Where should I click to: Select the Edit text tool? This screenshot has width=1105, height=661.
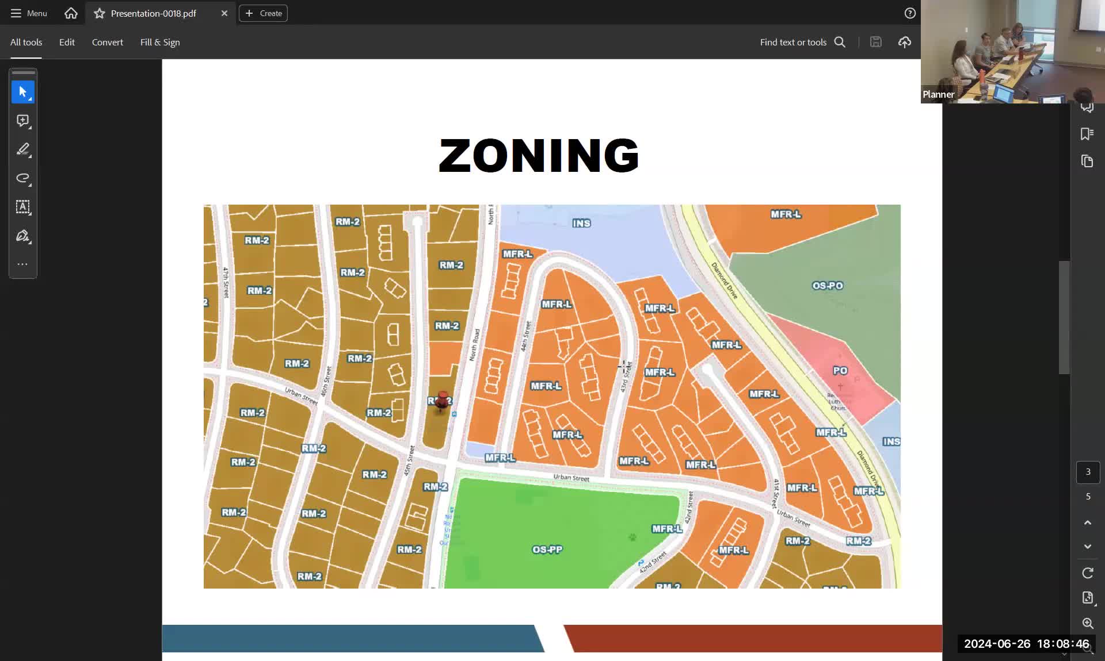point(23,207)
